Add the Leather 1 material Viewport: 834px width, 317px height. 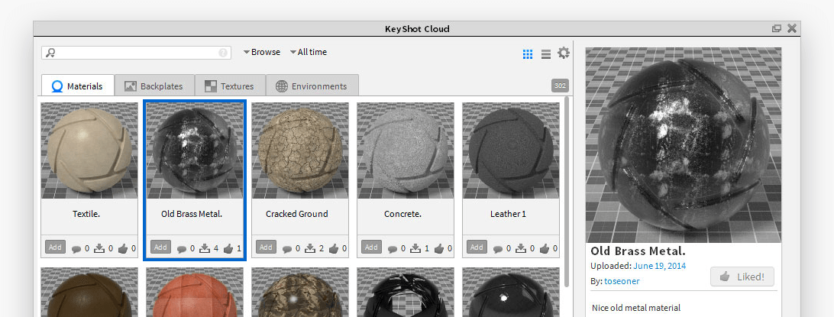tap(476, 247)
